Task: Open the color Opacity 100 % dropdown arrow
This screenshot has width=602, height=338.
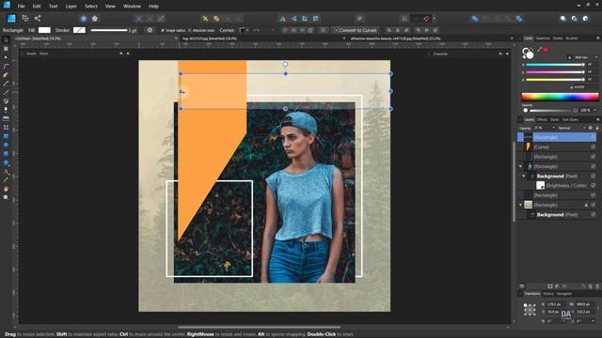Action: 595,111
